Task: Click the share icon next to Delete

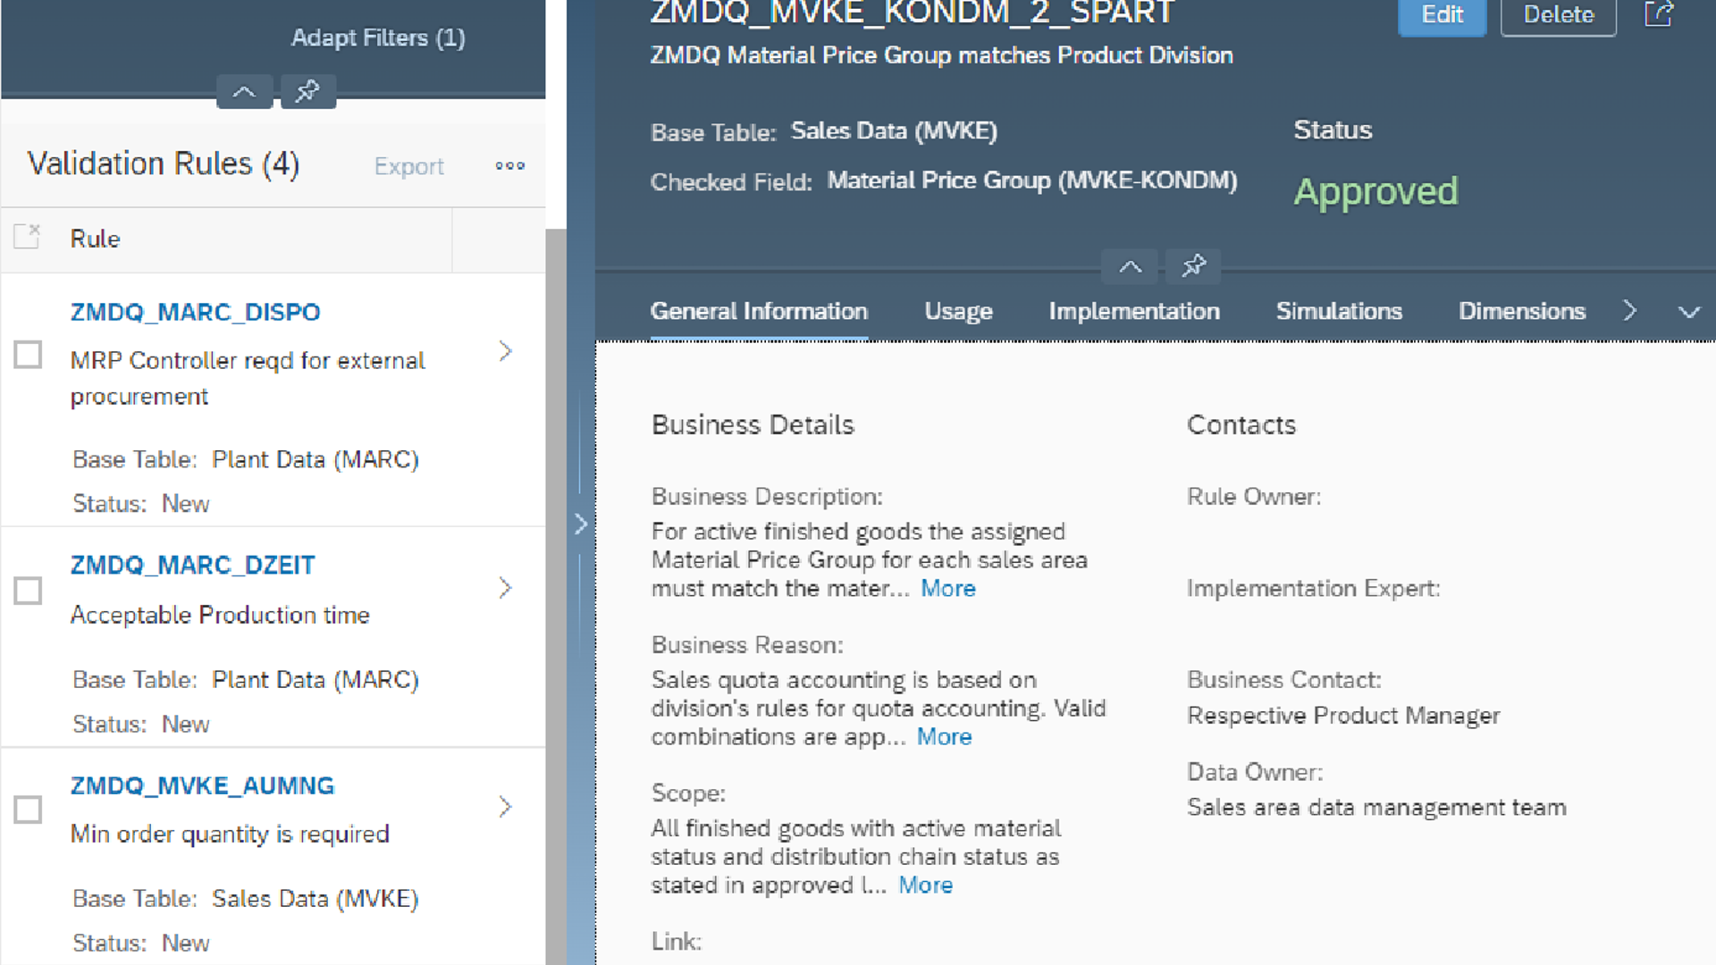Action: coord(1658,14)
